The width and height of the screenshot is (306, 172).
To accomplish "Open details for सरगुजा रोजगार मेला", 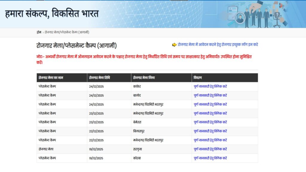I will pos(210,149).
